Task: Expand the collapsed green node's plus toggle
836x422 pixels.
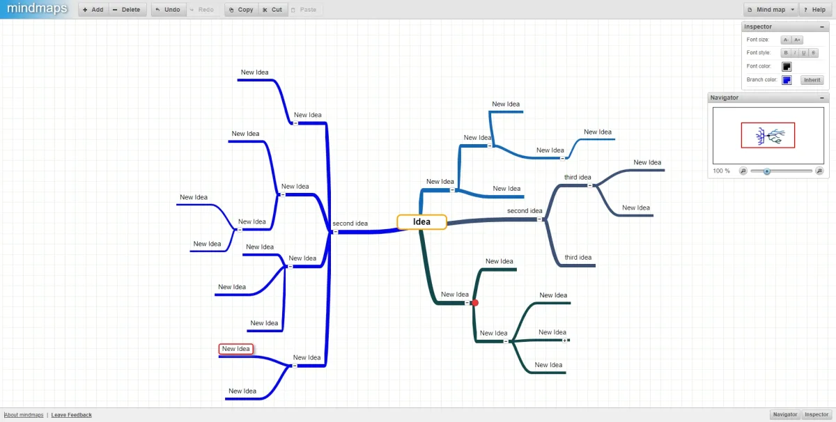Action: tap(564, 341)
